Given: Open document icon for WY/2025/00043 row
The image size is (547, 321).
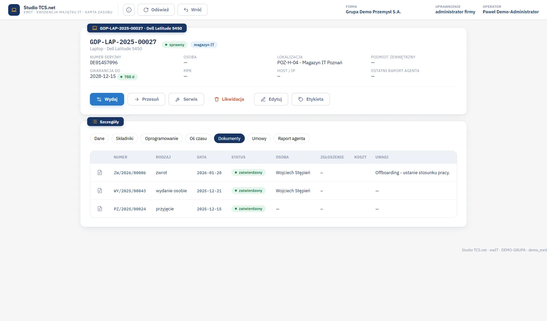Looking at the screenshot, I should 100,191.
